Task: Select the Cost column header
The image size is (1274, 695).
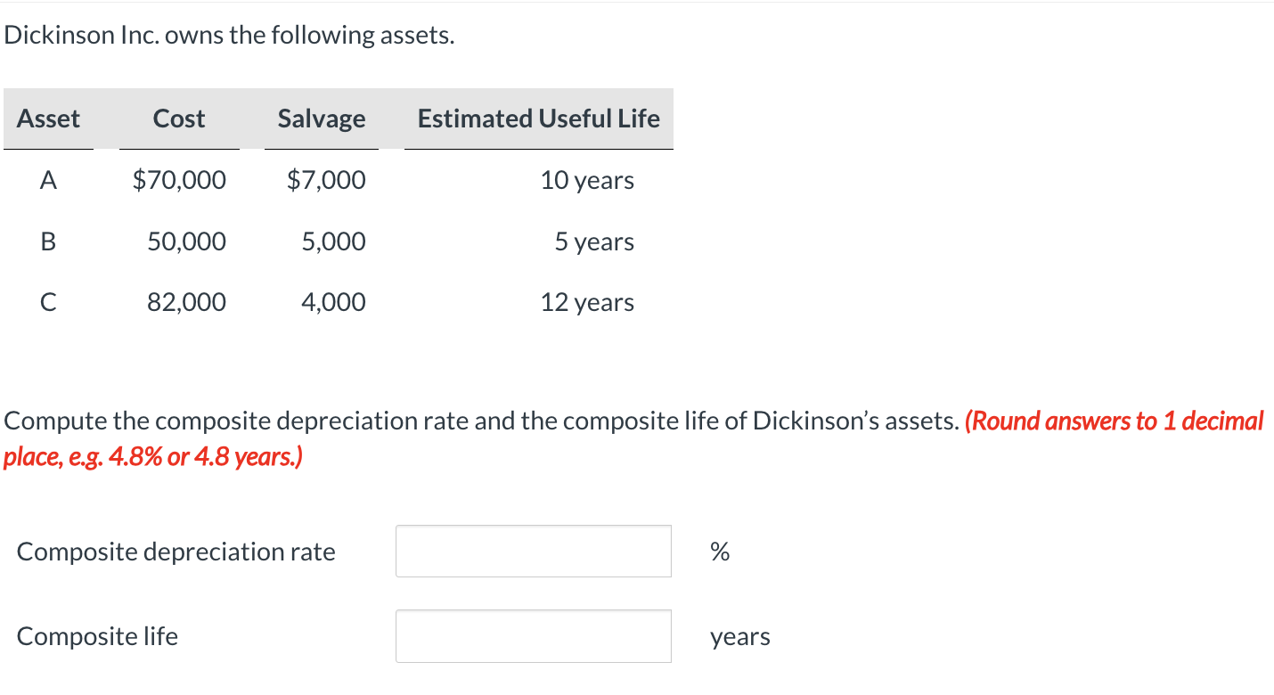Action: [x=178, y=119]
